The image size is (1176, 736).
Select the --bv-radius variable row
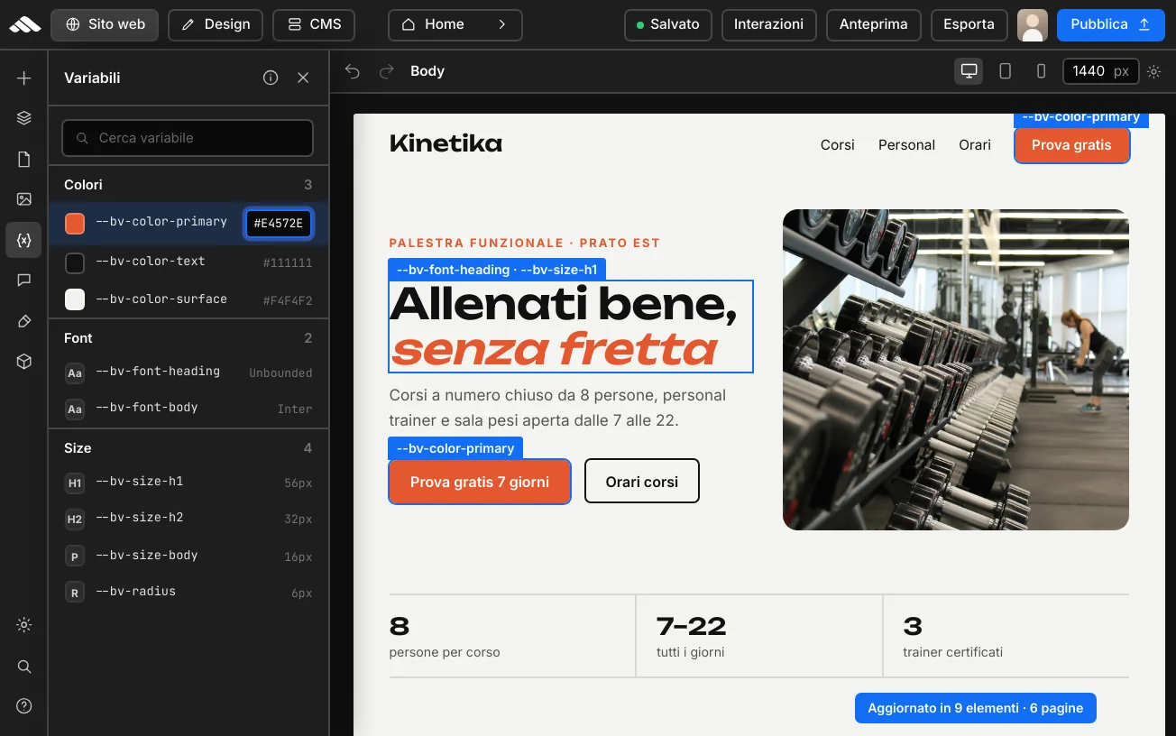tap(188, 593)
